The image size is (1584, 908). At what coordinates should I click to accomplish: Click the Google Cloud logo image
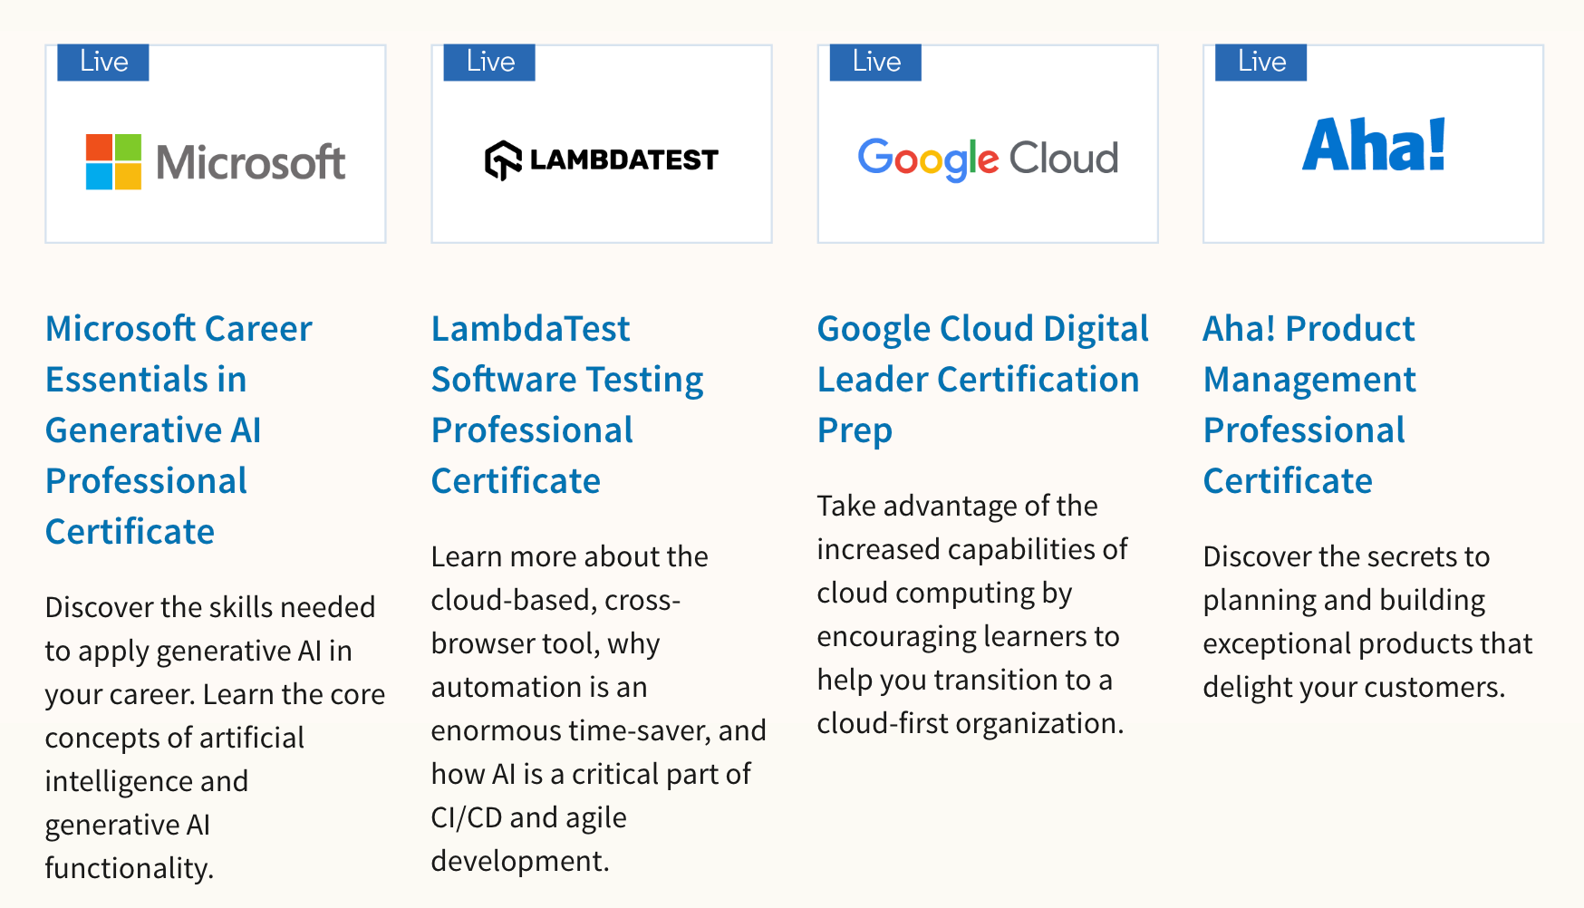988,159
